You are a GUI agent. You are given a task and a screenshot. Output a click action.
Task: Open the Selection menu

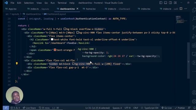click(x=29, y=3)
